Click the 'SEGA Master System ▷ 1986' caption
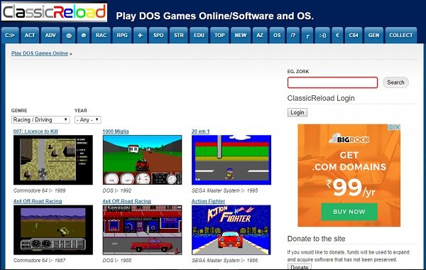Viewport: 426px width, 270px height. pyautogui.click(x=224, y=261)
